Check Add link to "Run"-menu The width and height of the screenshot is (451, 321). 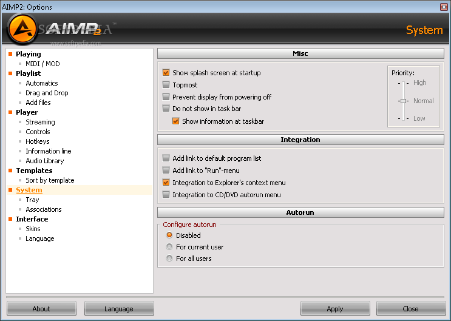click(x=166, y=171)
